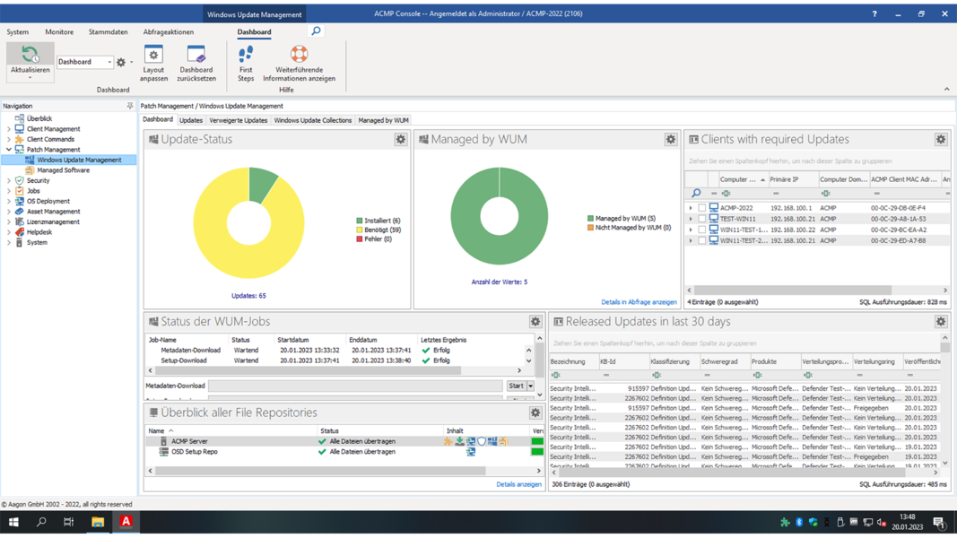Check the WIN11-TEST-1 client checkbox
Image resolution: width=957 pixels, height=538 pixels.
pyautogui.click(x=702, y=230)
